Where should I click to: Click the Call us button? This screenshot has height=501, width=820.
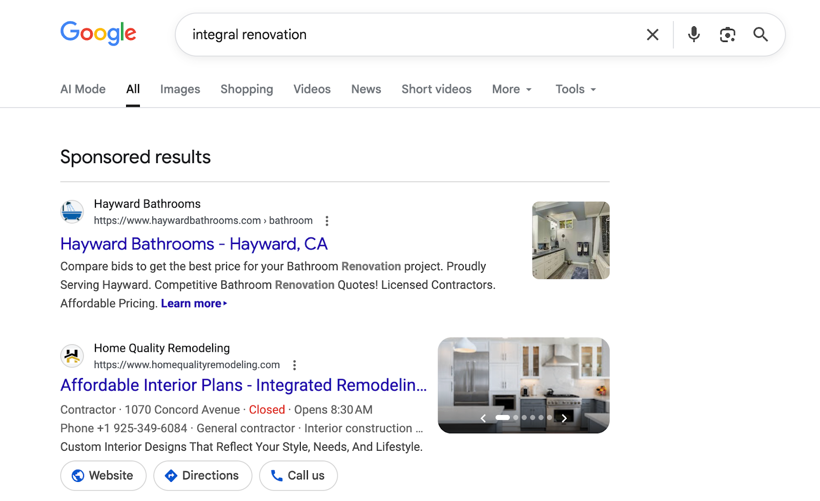coord(298,475)
